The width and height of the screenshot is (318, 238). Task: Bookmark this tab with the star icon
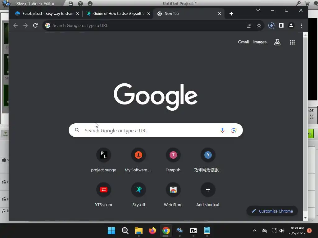point(259,25)
